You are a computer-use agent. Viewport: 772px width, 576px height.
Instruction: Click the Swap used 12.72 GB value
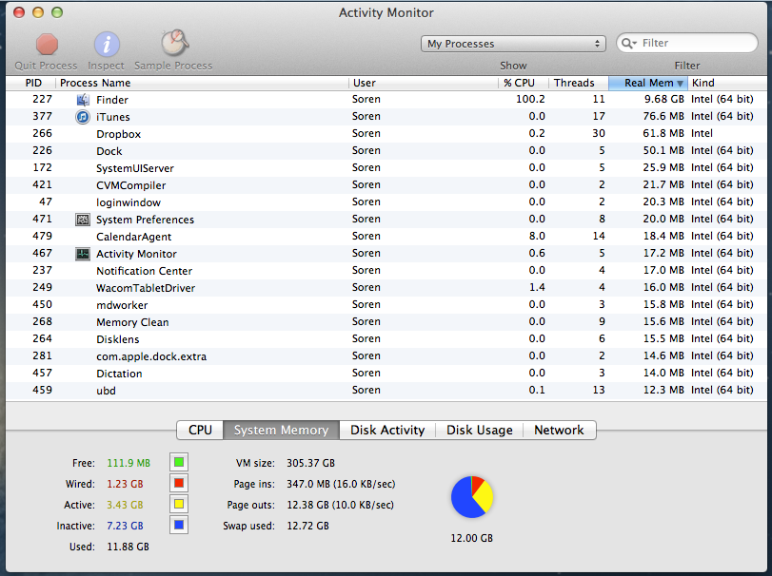pos(307,526)
